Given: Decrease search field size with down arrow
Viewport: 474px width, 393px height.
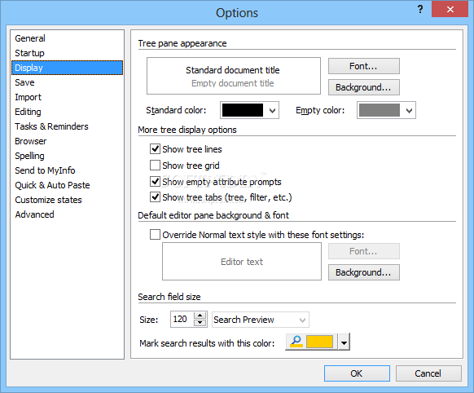Looking at the screenshot, I should 200,323.
